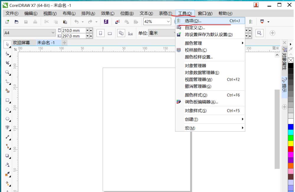Open the 视图 menu
Viewport: 295px width, 192px height.
pos(50,13)
